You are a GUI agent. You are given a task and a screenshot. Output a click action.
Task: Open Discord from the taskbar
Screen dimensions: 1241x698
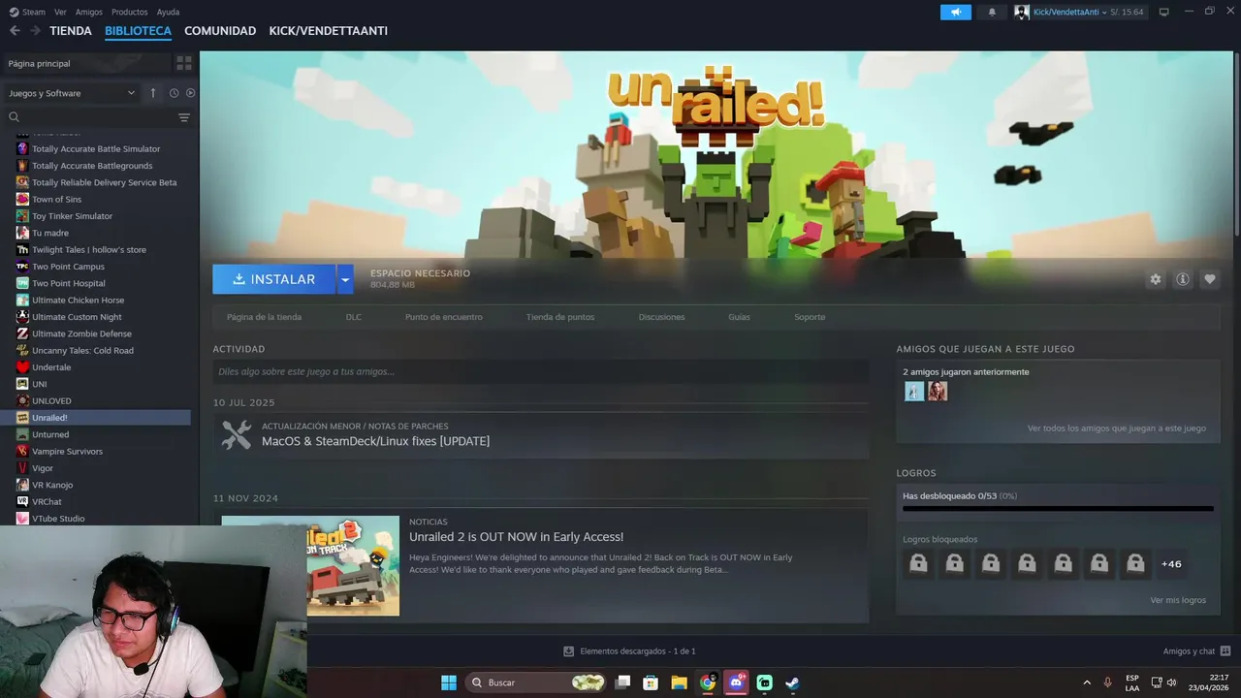[x=736, y=682]
